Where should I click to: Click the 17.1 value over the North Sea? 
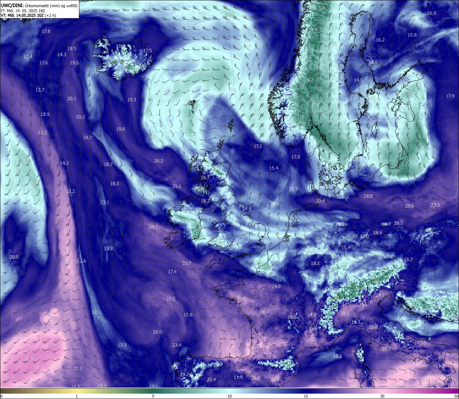(258, 146)
